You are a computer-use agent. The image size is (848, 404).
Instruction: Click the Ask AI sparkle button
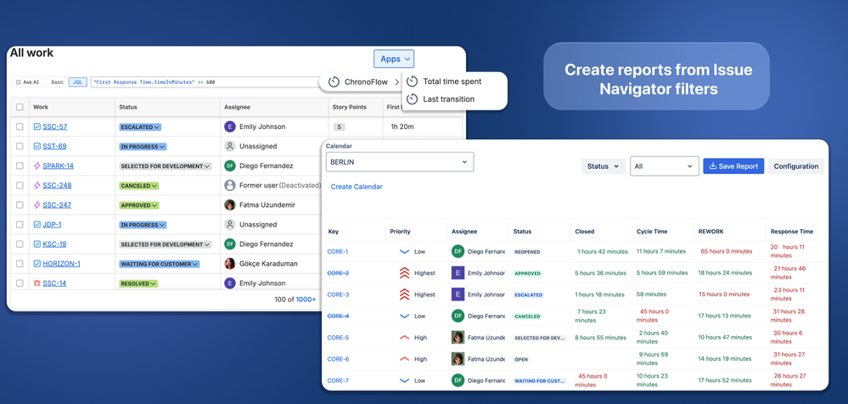pos(27,82)
